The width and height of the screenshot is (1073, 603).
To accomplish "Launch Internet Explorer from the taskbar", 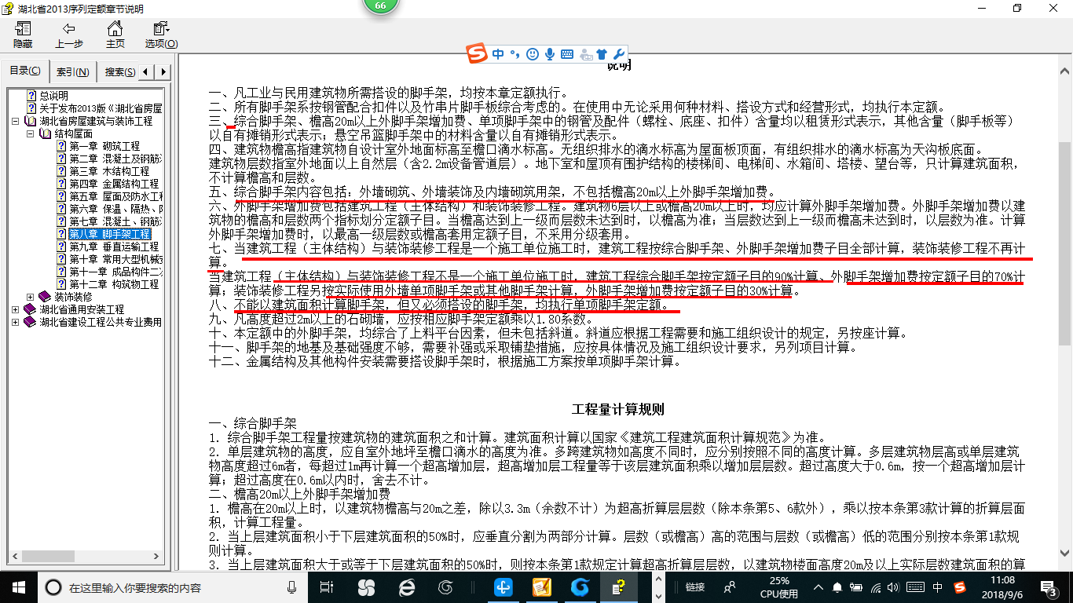I will (407, 587).
